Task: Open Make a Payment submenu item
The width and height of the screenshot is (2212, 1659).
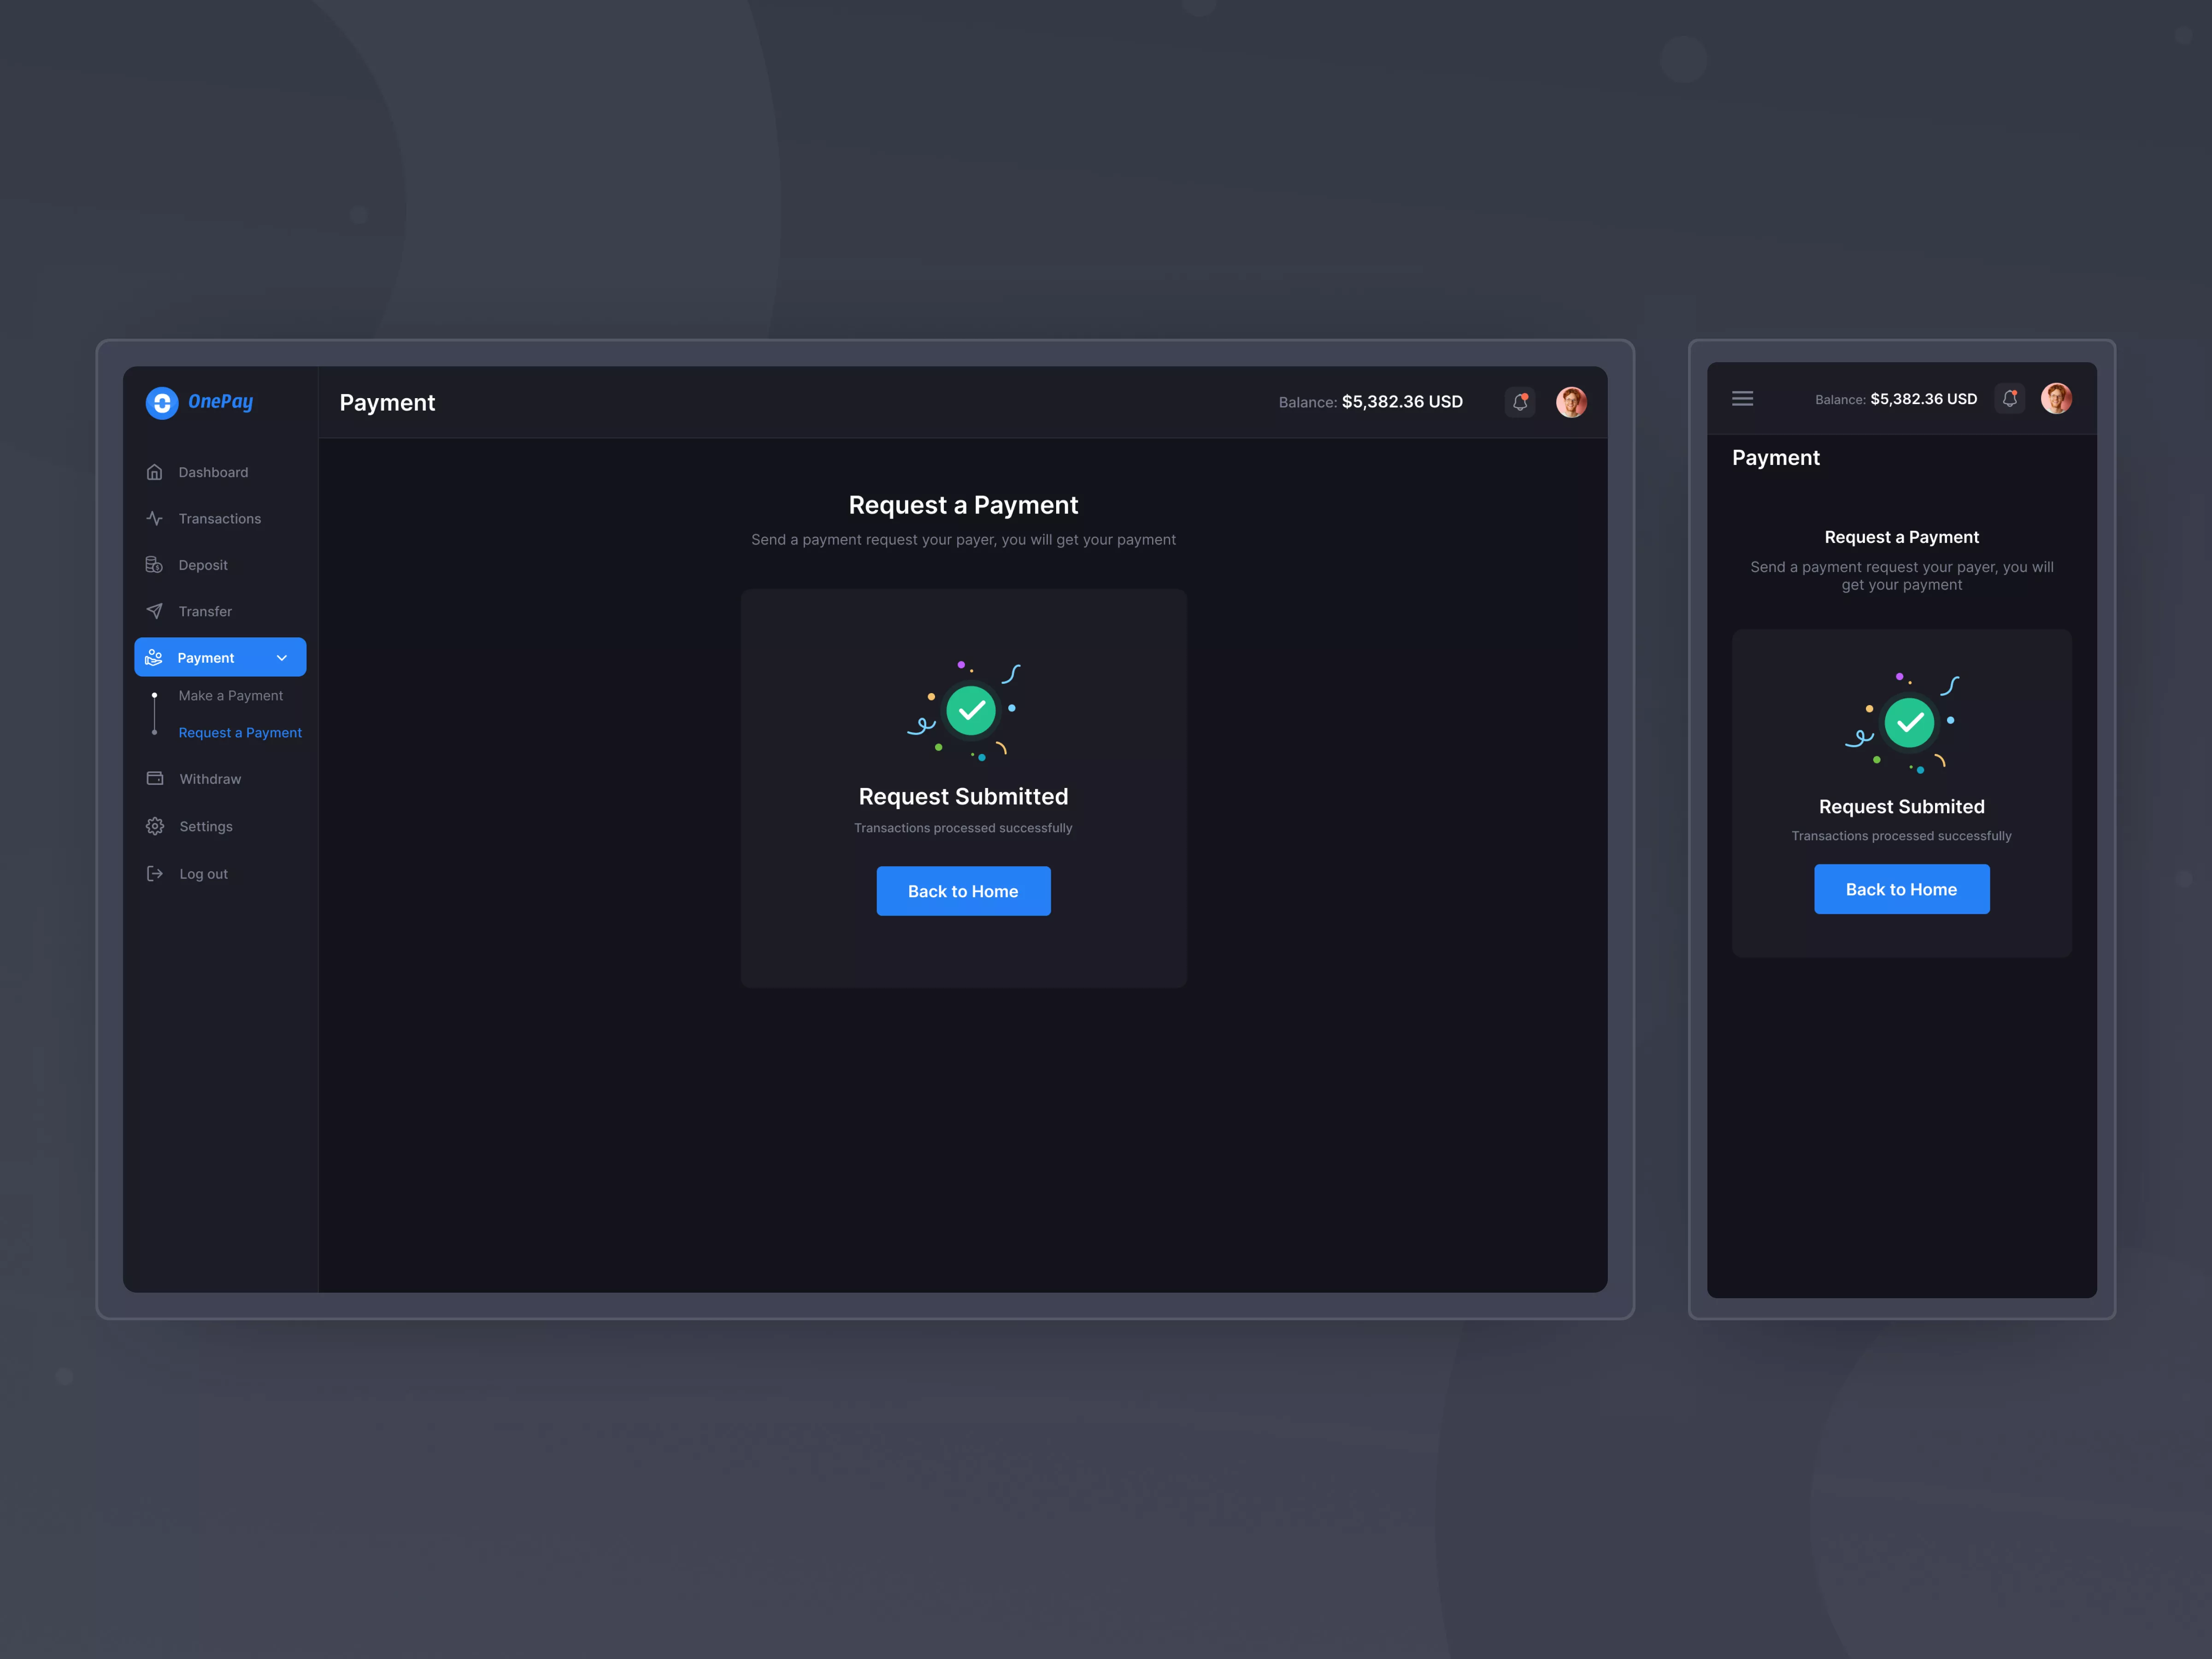Action: [231, 695]
